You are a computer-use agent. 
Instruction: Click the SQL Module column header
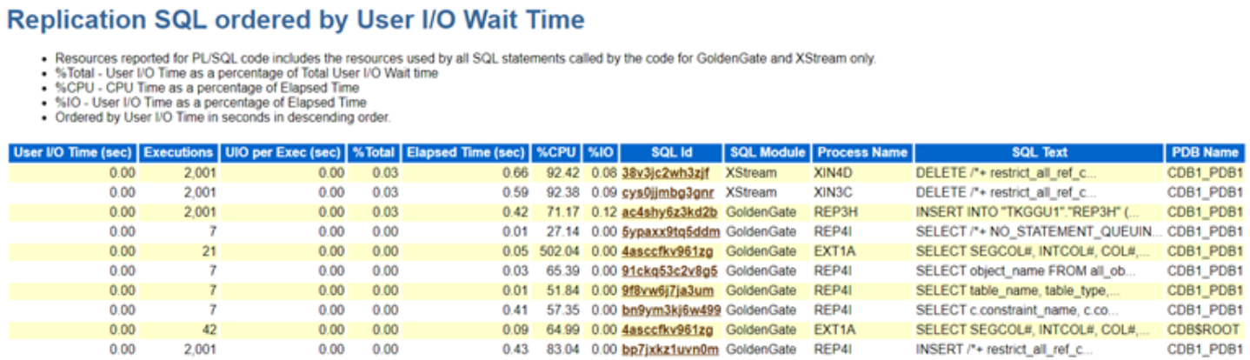[x=768, y=153]
